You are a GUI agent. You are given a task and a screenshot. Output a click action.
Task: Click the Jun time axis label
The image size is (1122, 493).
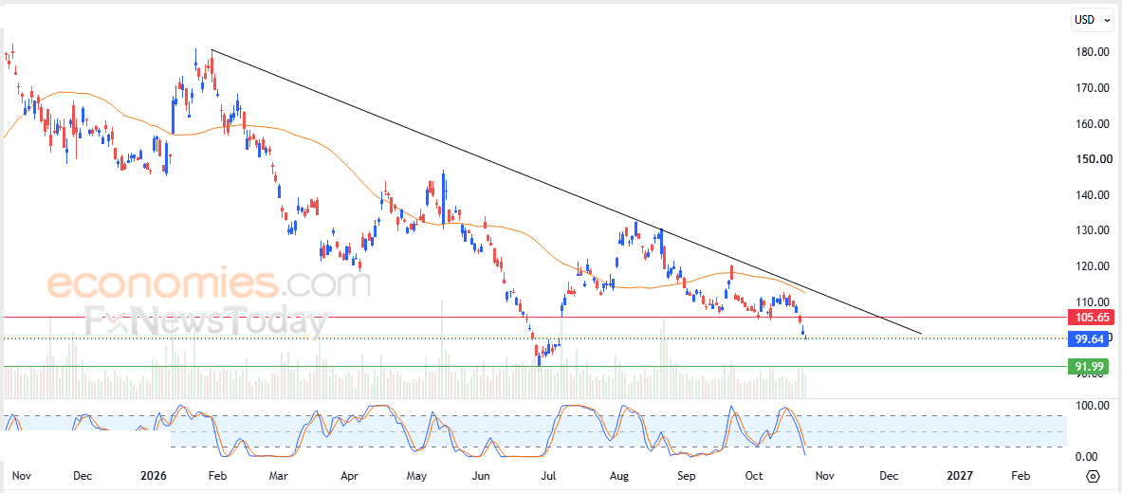pyautogui.click(x=483, y=476)
